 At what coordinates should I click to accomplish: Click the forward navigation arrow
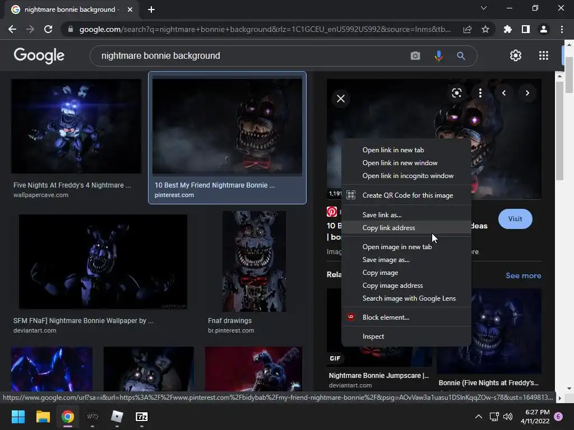[30, 29]
